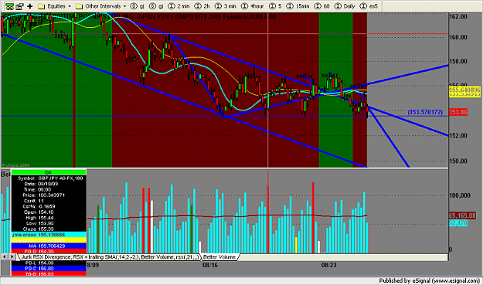Viewport: 483px width, 285px height.
Task: Switch to the Daily interval
Action: pyautogui.click(x=345, y=6)
